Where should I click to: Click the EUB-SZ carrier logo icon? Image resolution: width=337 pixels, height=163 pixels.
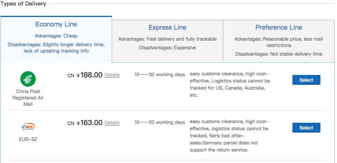click(28, 127)
